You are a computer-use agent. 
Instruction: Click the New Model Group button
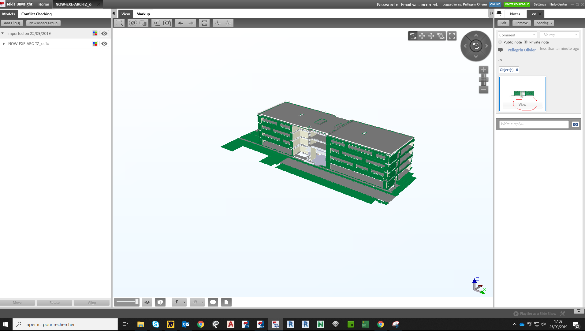(x=43, y=23)
